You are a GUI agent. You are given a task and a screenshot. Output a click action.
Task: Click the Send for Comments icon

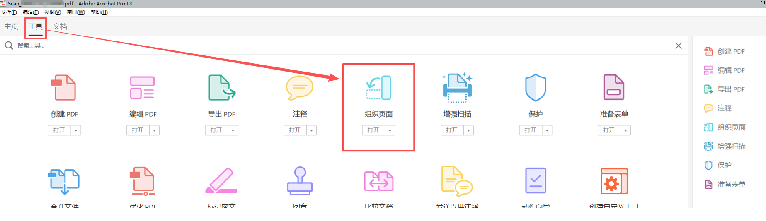coord(457,181)
